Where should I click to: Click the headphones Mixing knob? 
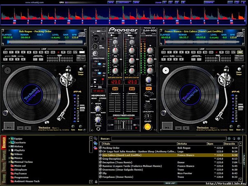coord(98,109)
